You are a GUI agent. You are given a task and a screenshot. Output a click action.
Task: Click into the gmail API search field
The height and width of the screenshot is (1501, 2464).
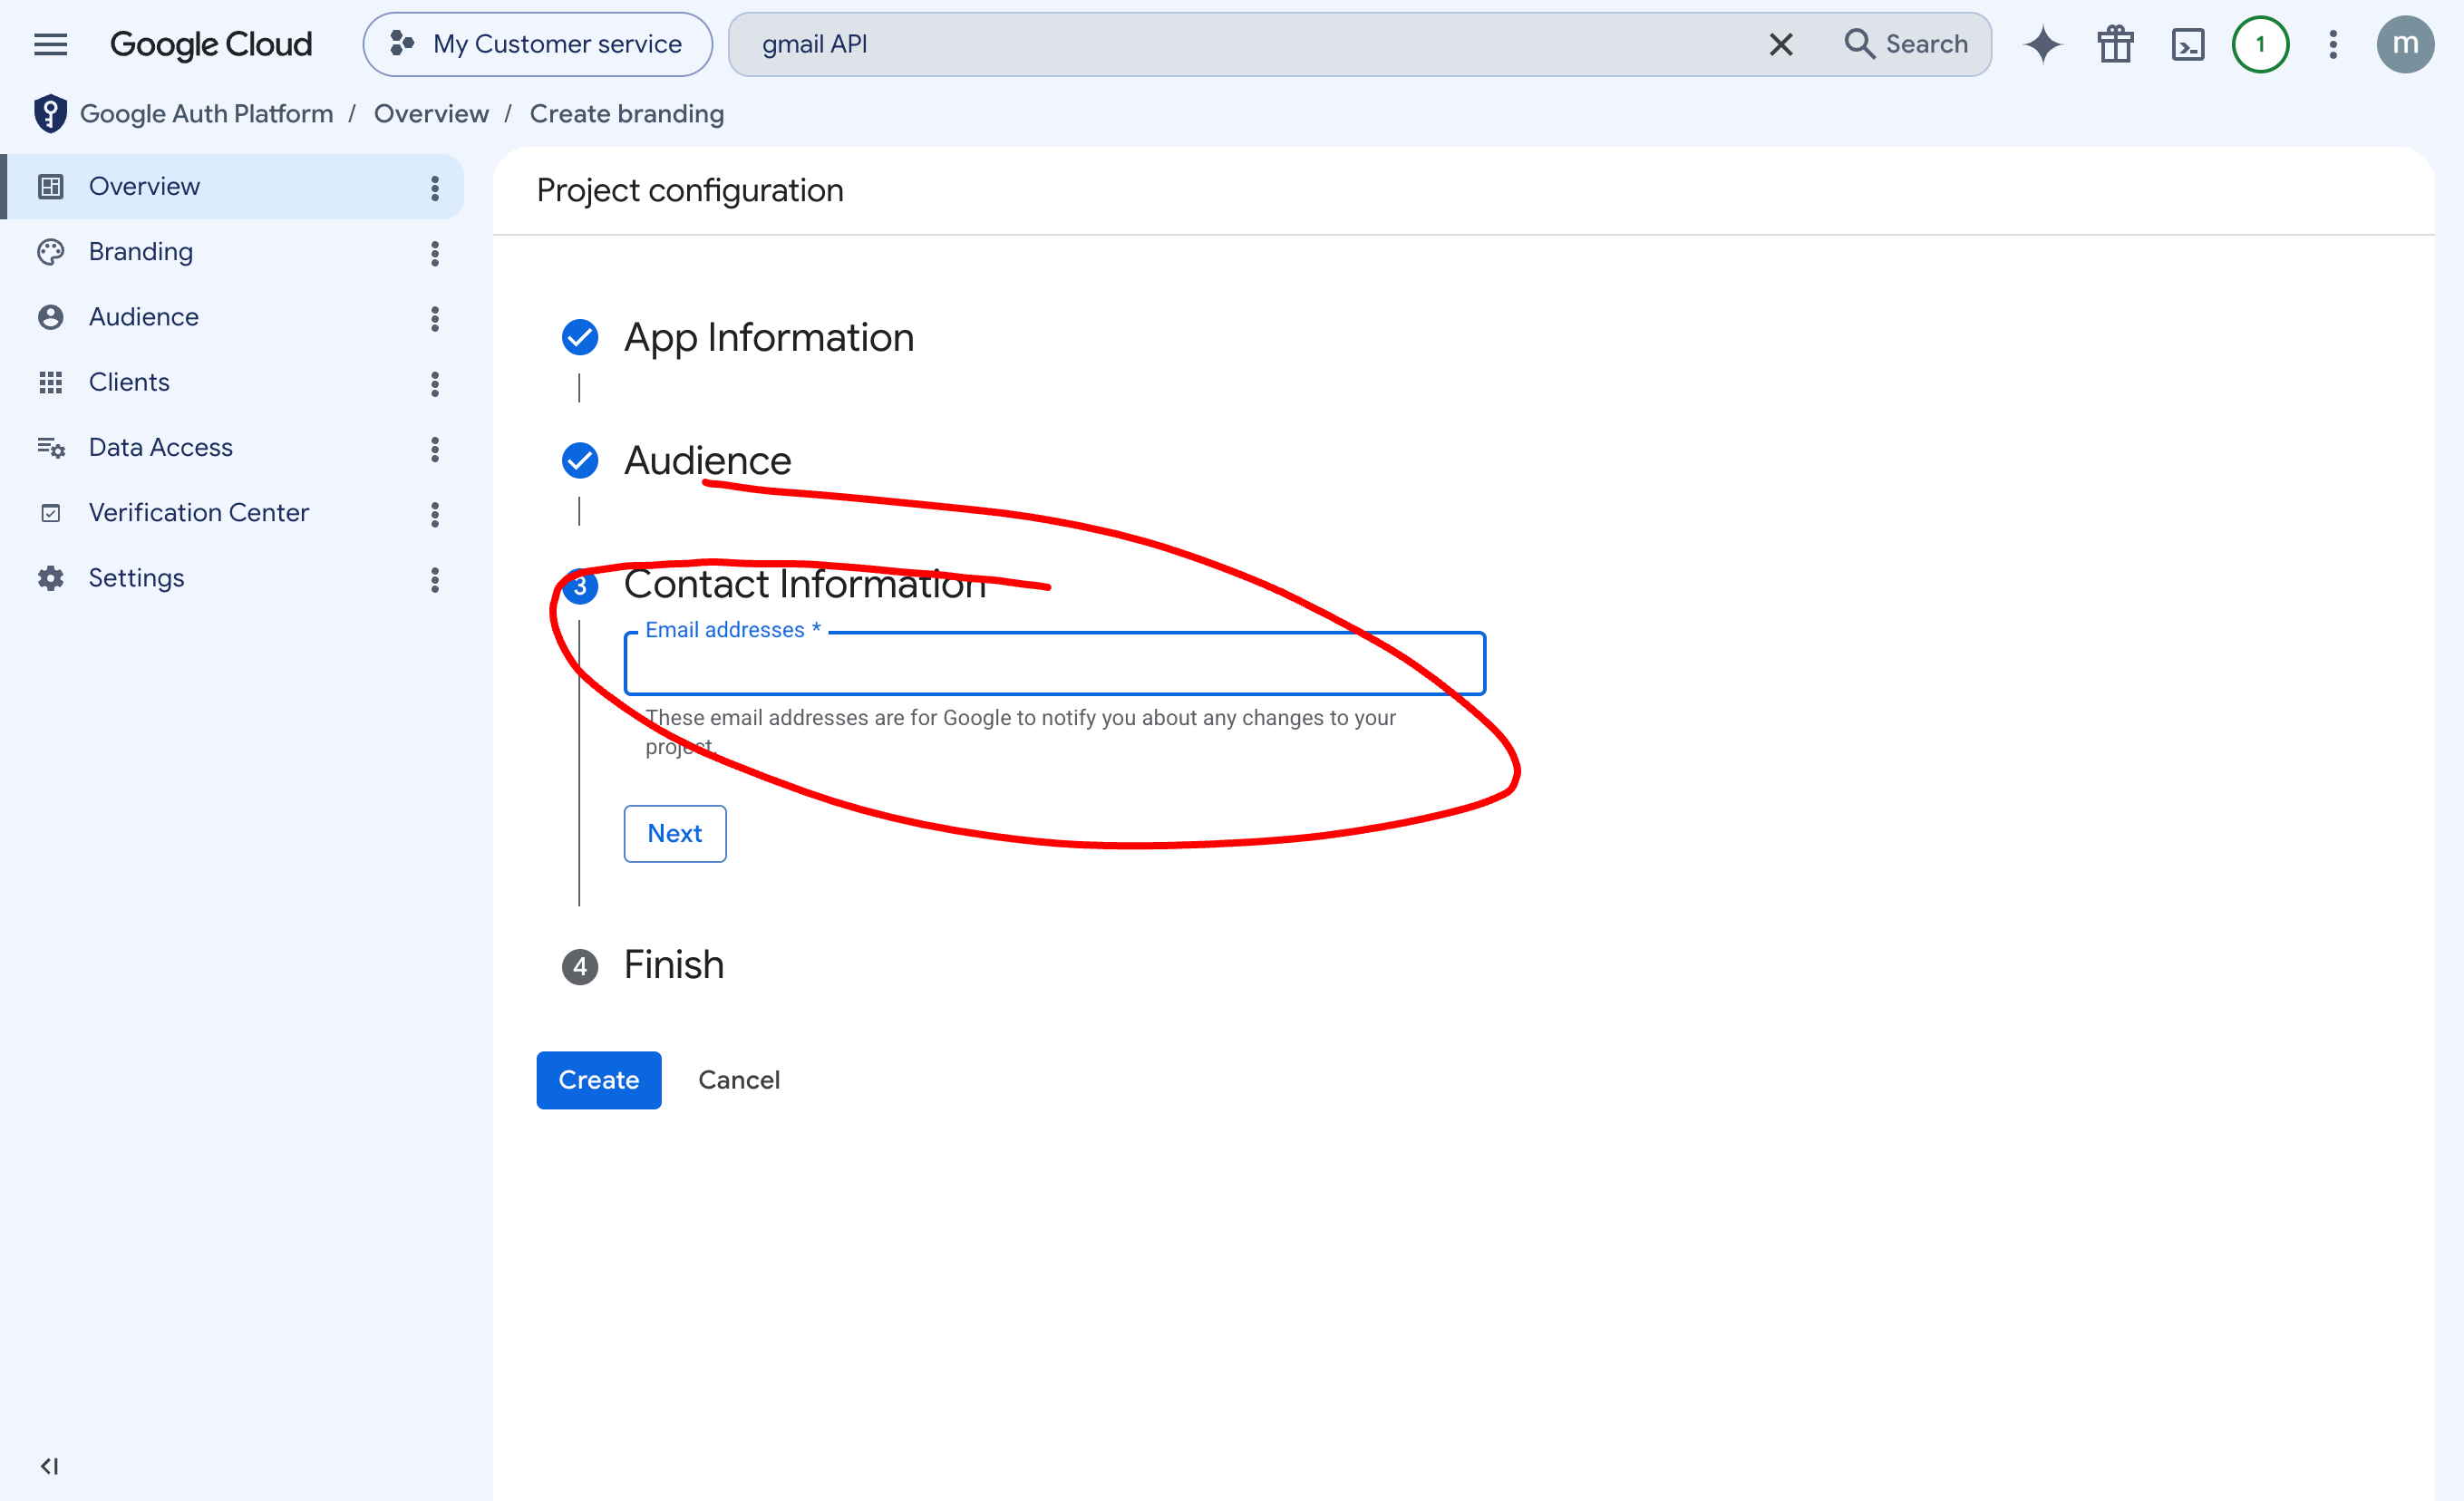point(1240,44)
